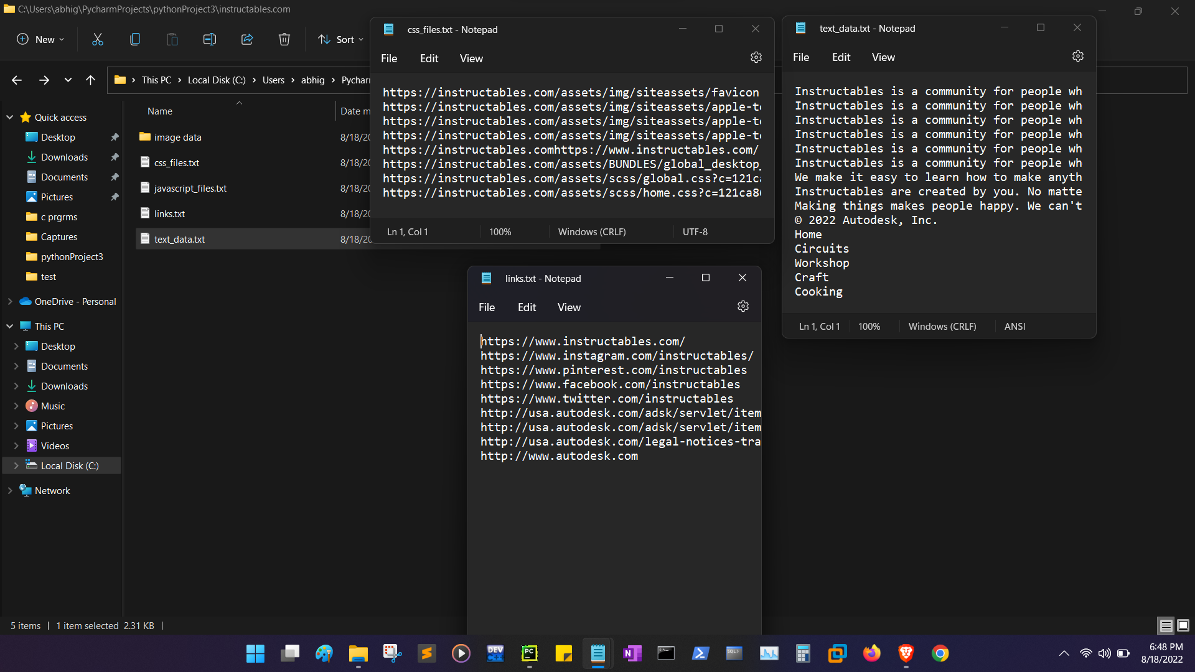Open OneNote from the taskbar

(632, 653)
